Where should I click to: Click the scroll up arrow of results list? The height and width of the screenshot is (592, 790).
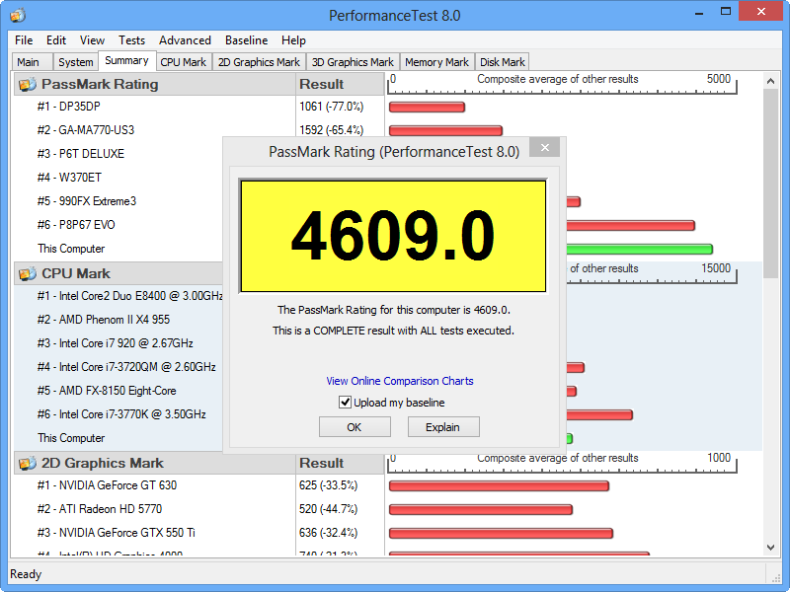[770, 81]
